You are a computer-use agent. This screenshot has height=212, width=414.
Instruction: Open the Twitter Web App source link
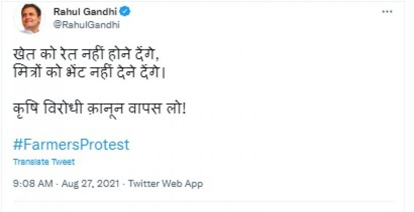pyautogui.click(x=165, y=184)
